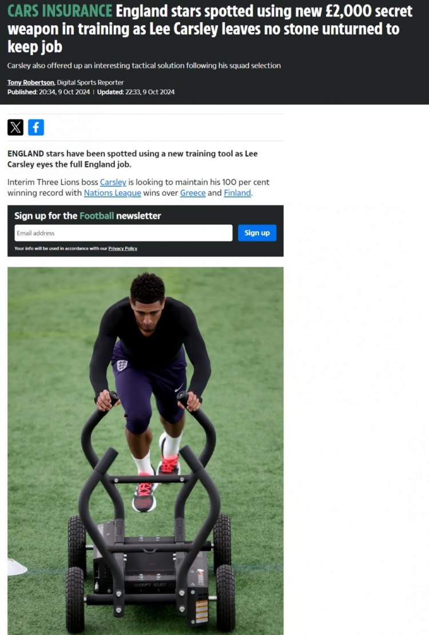Click the England stars headline text
429x635 pixels.
(210, 29)
